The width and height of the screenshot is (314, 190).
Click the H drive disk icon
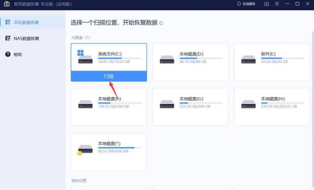(248, 104)
